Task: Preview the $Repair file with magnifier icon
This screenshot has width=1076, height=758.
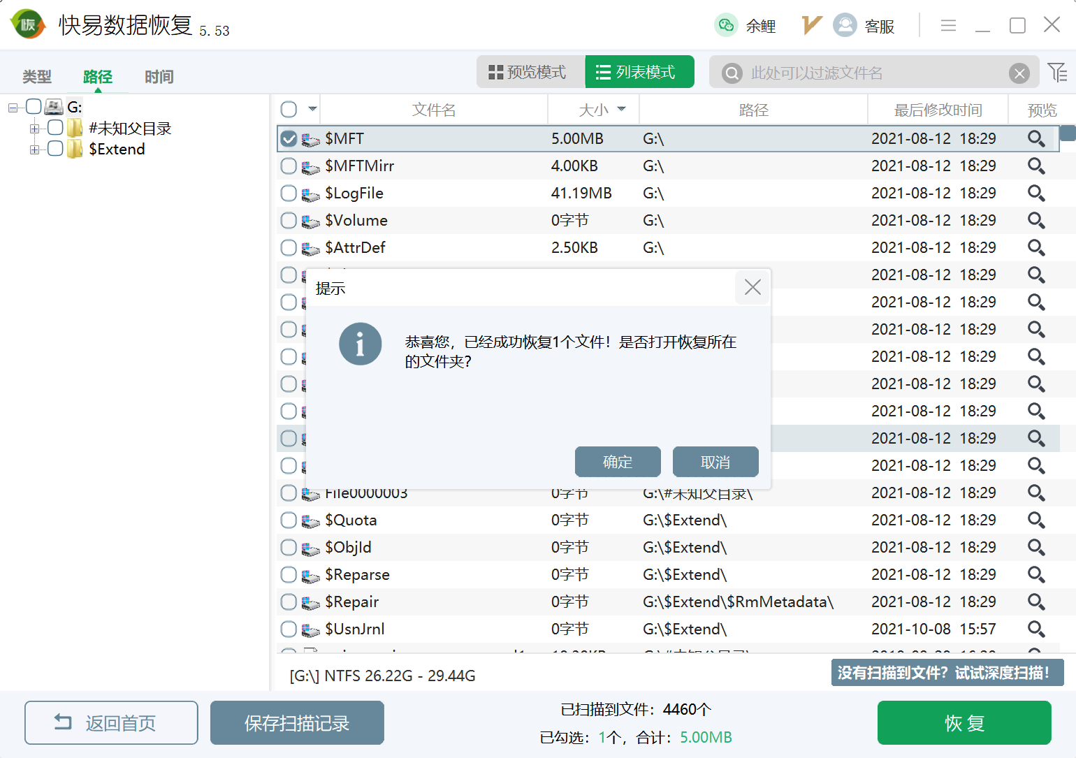Action: (1036, 602)
